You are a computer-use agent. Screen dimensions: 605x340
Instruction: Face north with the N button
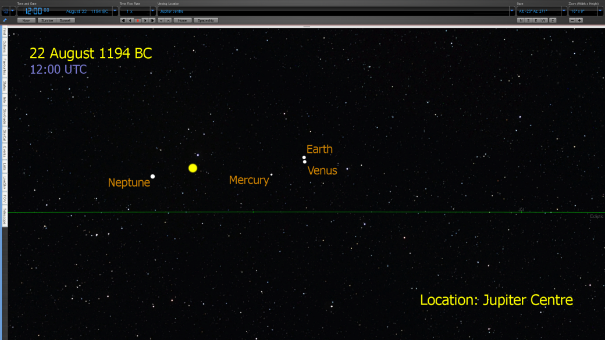click(x=521, y=20)
